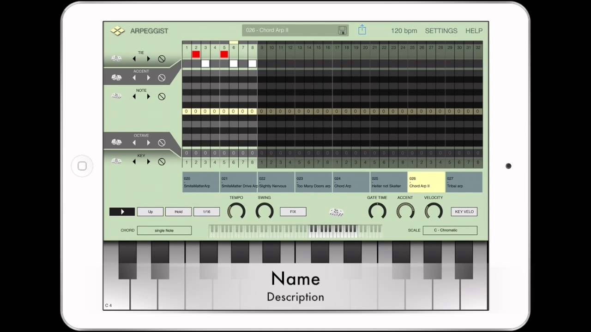This screenshot has height=332, width=591.
Task: Open HELP
Action: tap(474, 31)
